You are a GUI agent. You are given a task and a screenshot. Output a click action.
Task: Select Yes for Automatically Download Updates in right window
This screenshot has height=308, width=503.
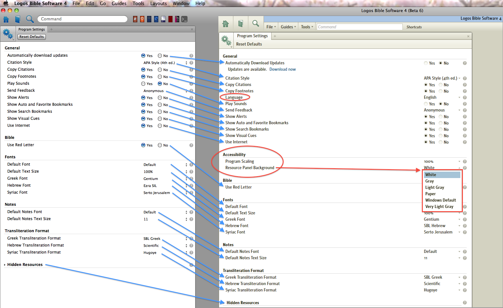pos(426,63)
